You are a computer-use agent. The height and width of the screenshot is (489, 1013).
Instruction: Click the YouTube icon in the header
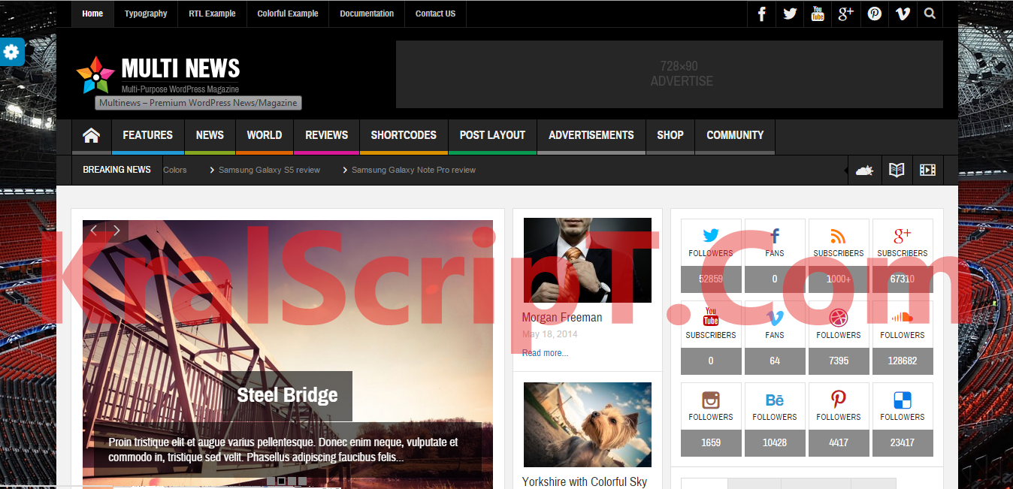point(818,14)
